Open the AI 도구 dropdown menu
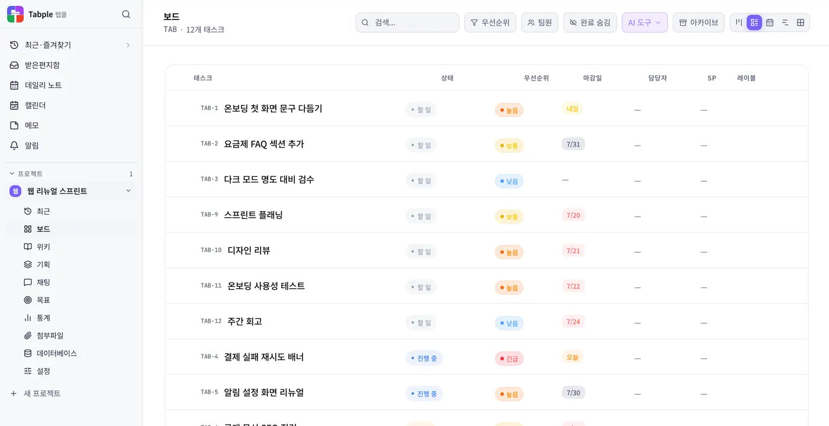Viewport: 829px width, 426px height. pyautogui.click(x=645, y=22)
